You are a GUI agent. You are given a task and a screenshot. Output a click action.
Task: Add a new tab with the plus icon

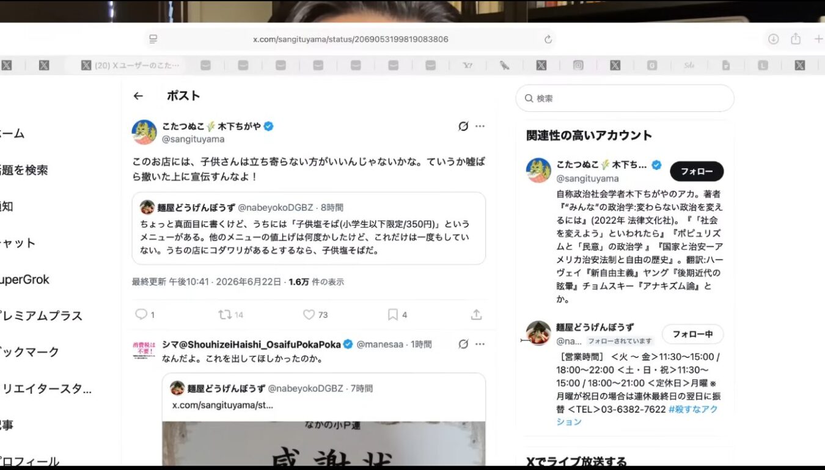point(818,39)
